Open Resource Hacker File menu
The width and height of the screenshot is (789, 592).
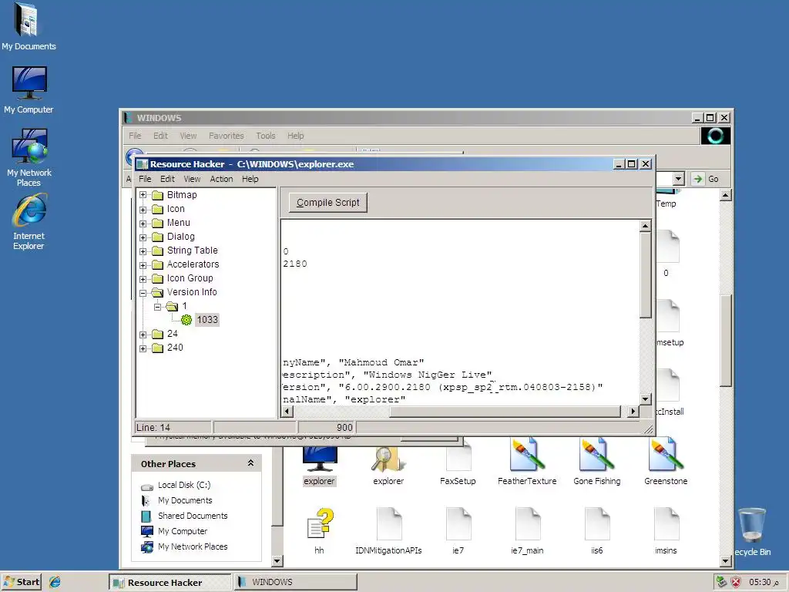coord(145,179)
